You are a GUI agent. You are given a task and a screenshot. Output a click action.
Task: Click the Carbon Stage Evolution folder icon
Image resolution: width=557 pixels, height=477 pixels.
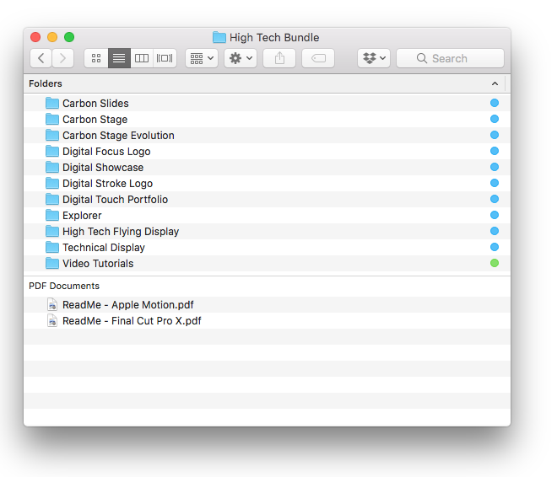point(52,135)
